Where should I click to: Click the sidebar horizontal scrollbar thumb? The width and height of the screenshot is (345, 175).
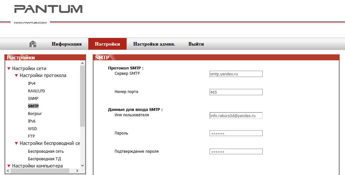[40, 171]
